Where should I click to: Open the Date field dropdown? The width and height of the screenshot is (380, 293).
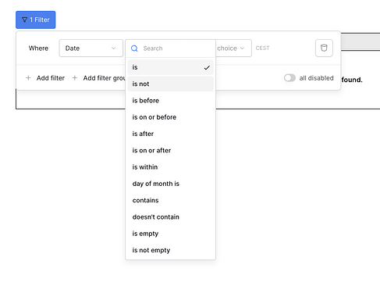point(91,48)
